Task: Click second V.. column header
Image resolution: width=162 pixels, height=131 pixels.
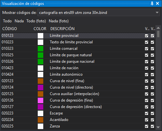Action: [x=153, y=29]
